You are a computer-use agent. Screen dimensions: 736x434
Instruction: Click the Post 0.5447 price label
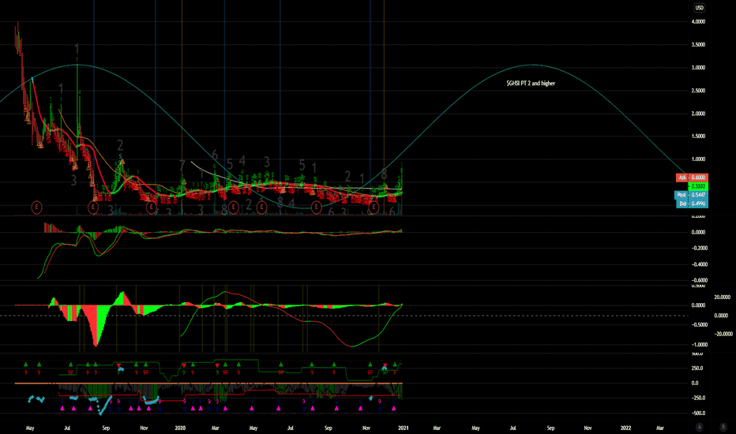692,195
